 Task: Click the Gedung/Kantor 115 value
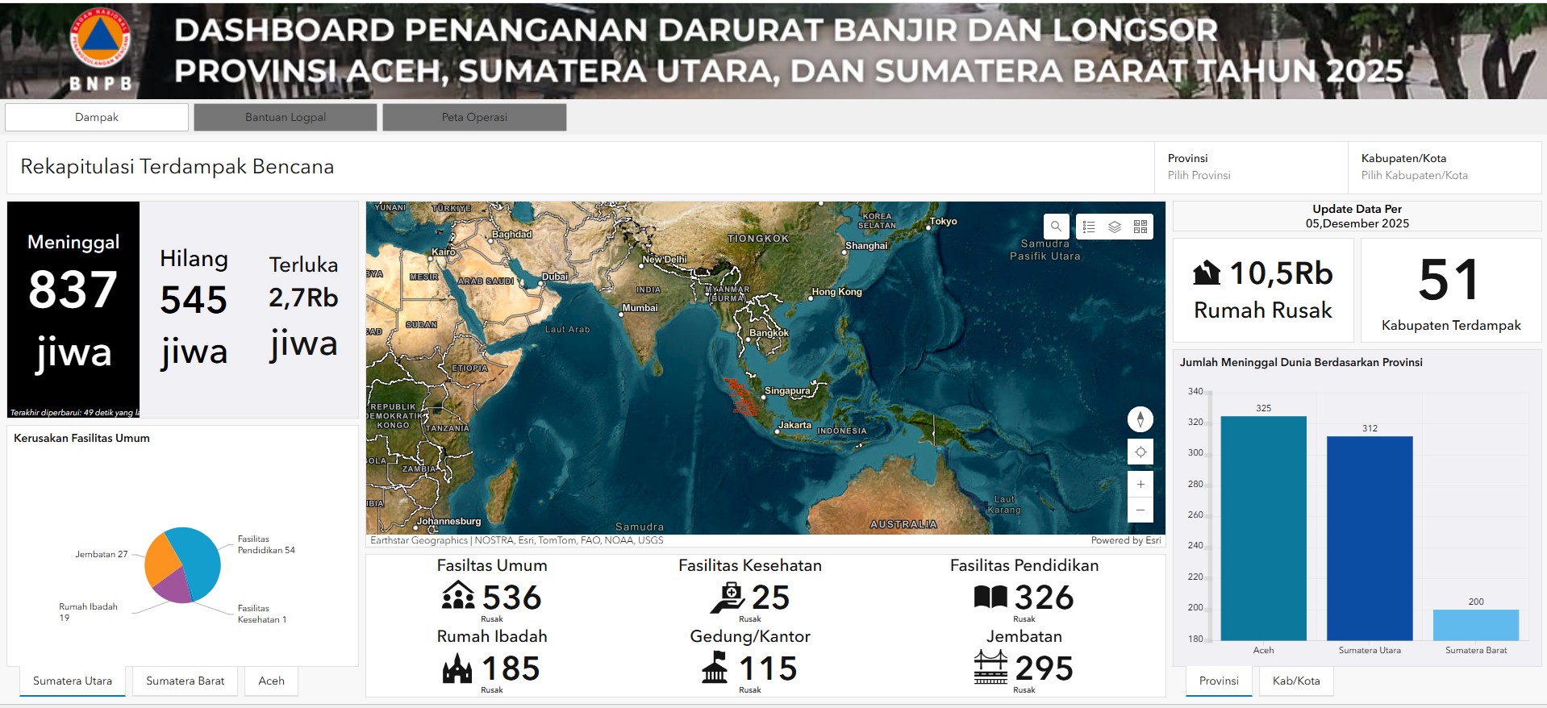coord(768,668)
